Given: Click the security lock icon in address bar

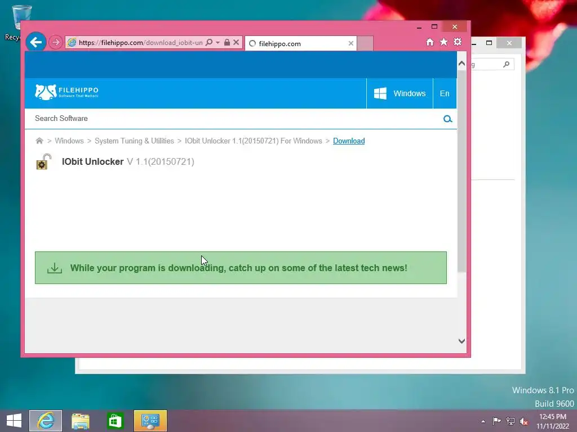Looking at the screenshot, I should point(227,43).
